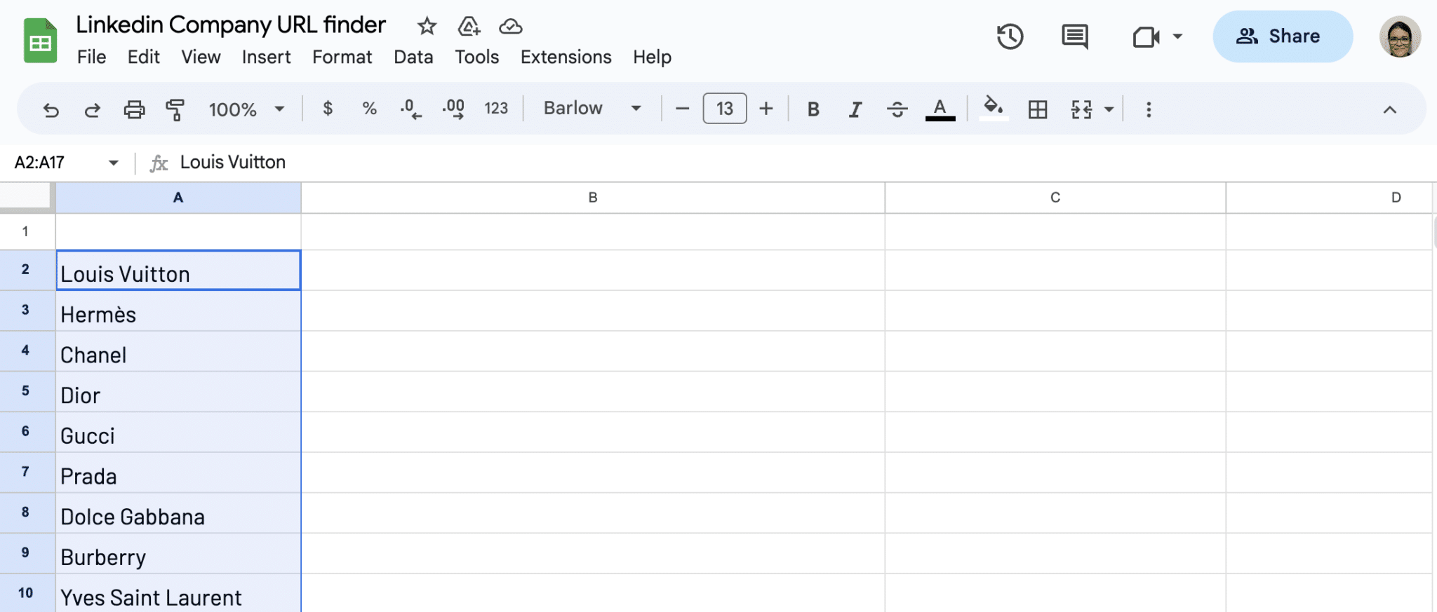Select the row 1 header
Screen dimensions: 1437x612
click(27, 231)
